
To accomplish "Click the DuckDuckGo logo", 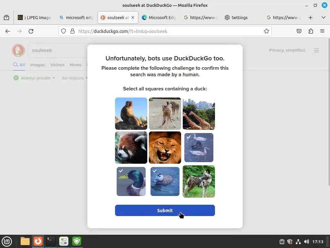I will [x=18, y=50].
